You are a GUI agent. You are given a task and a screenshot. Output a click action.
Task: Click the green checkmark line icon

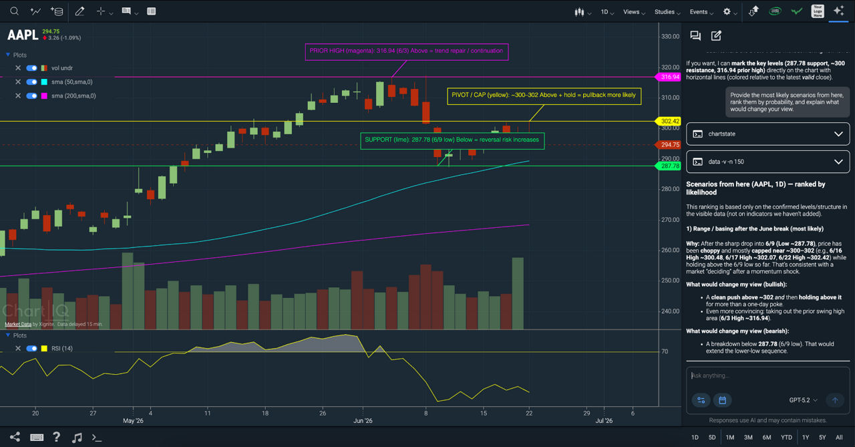[796, 11]
